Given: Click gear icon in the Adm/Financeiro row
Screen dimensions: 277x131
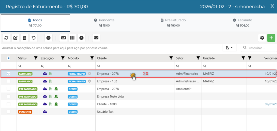Looking at the screenshot, I should [x=90, y=74].
